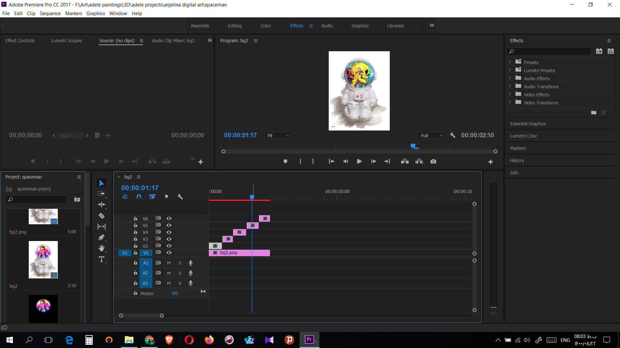Add marker in Program monitor

(285, 161)
